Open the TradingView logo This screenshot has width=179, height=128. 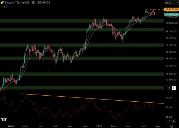(4, 119)
